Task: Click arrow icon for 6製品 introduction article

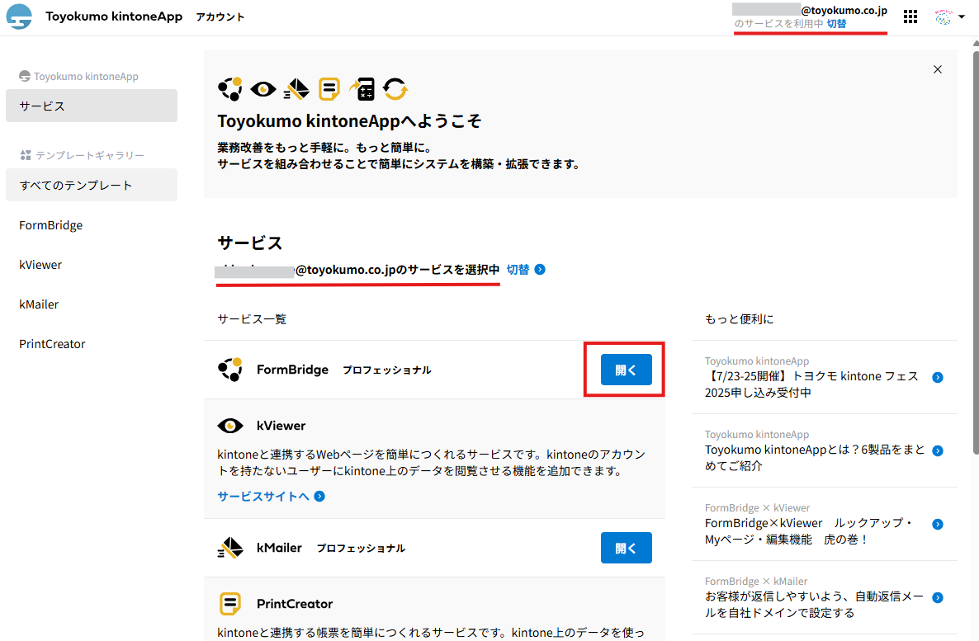Action: [938, 450]
